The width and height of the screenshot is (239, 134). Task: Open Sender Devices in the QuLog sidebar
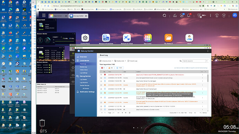[x=85, y=86]
